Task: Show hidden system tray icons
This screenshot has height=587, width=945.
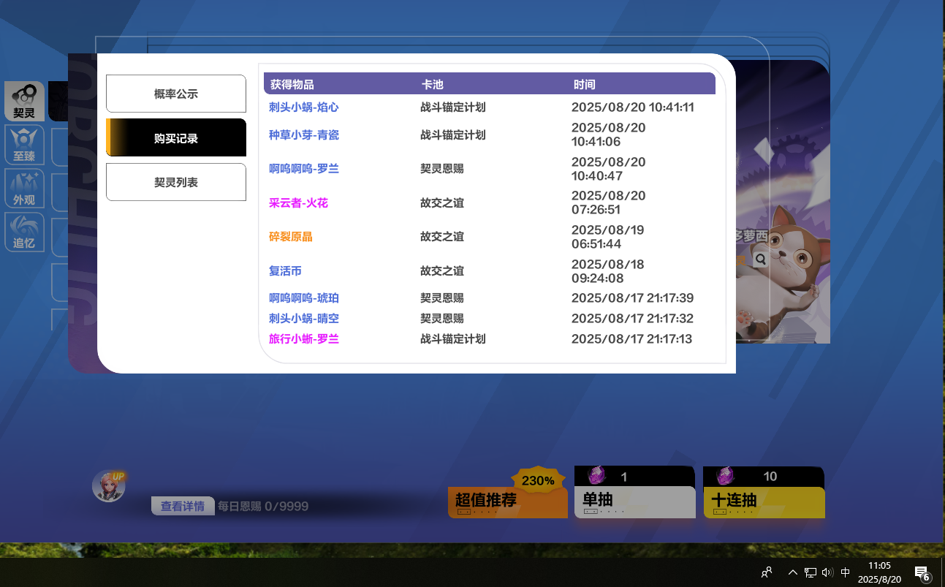Action: [x=793, y=572]
